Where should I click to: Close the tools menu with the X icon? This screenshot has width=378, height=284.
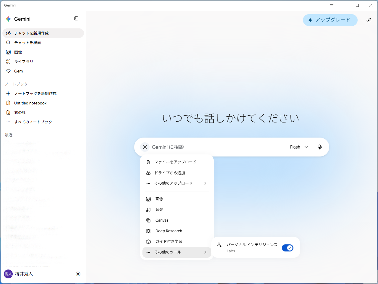tap(145, 147)
